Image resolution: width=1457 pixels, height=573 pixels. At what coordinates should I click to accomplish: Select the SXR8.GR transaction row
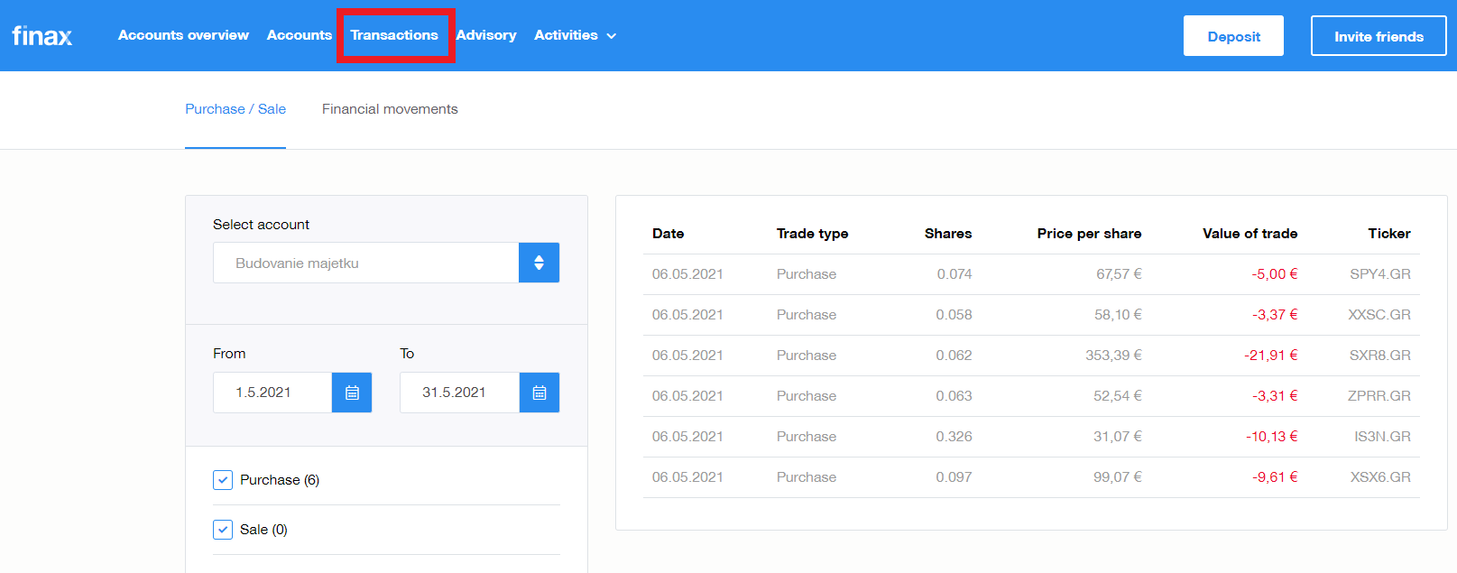[1030, 356]
